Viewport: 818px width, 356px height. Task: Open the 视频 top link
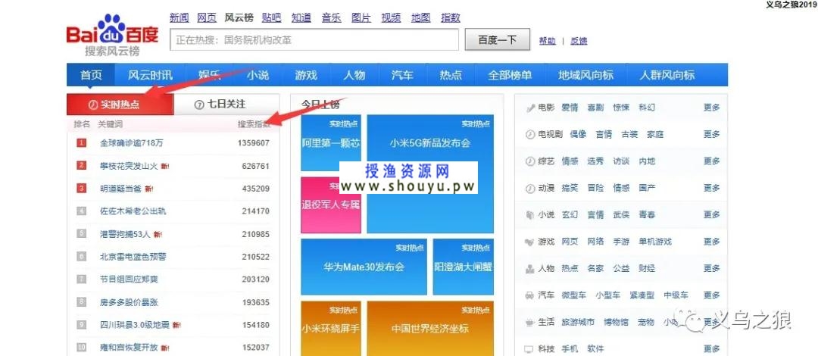tap(391, 17)
